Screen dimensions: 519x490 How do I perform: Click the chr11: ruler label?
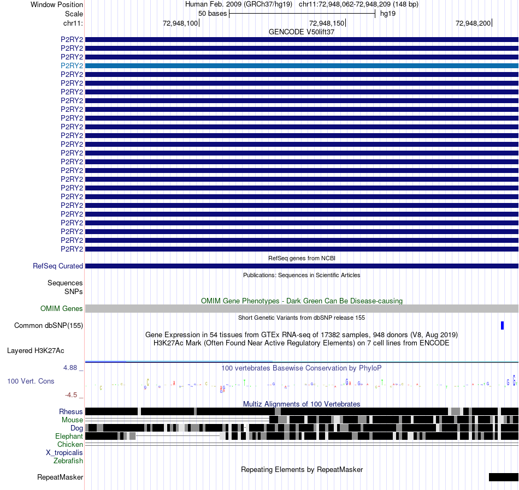73,23
